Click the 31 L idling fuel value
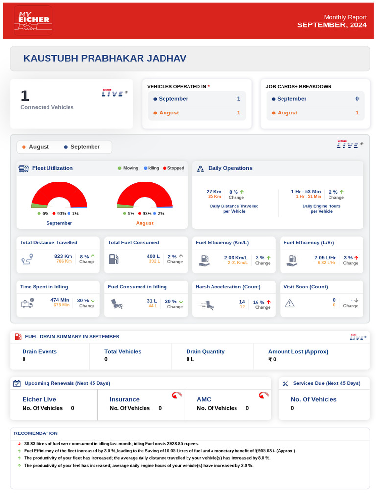 pos(152,301)
